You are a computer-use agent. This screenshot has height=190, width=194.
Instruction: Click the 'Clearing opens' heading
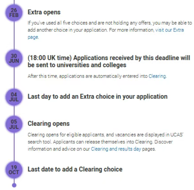pyautogui.click(x=48, y=124)
